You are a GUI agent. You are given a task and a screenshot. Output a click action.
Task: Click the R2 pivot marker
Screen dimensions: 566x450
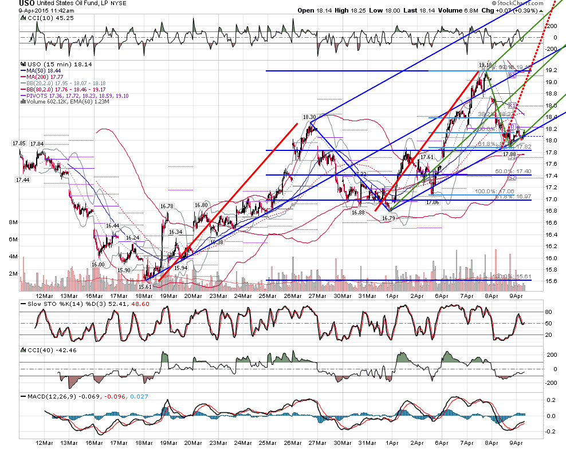click(x=512, y=75)
